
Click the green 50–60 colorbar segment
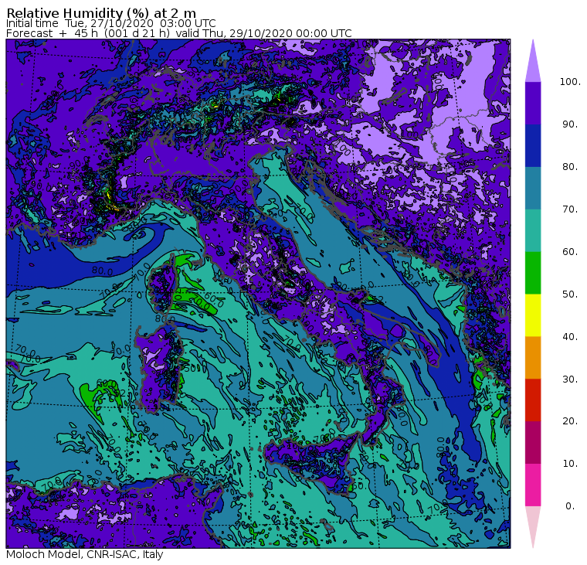click(x=533, y=273)
